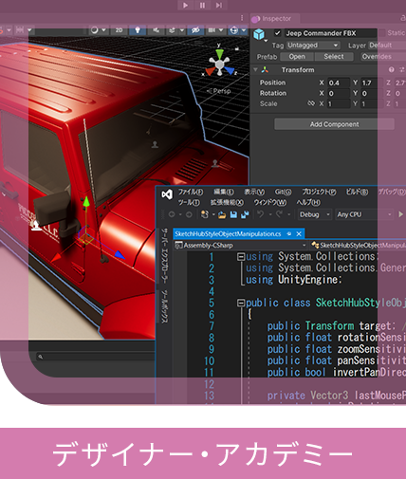Open draw mode shading dropdown
The image size is (406, 479).
coord(98,30)
